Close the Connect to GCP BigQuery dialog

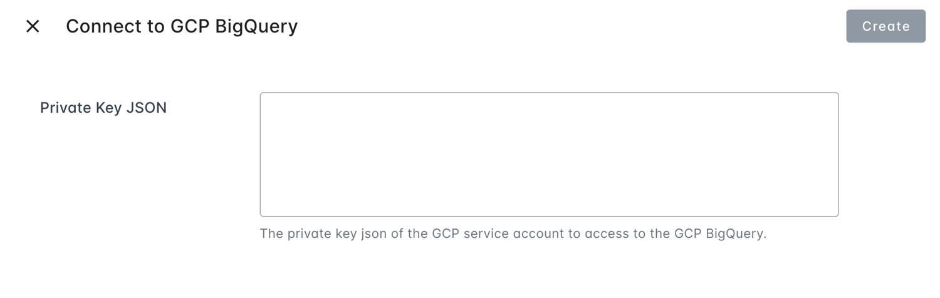33,26
